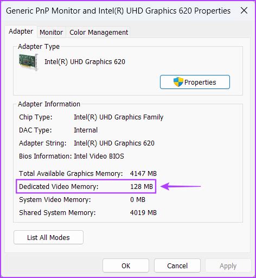Click the Adapter String value
The height and width of the screenshot is (278, 256).
(114, 143)
